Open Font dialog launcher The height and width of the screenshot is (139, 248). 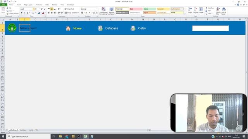click(45, 16)
